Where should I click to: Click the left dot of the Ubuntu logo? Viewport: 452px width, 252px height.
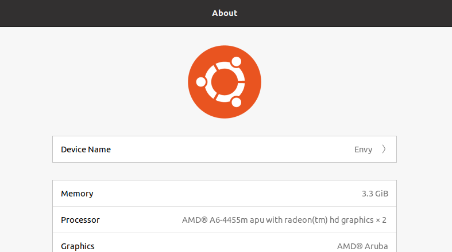(201, 82)
